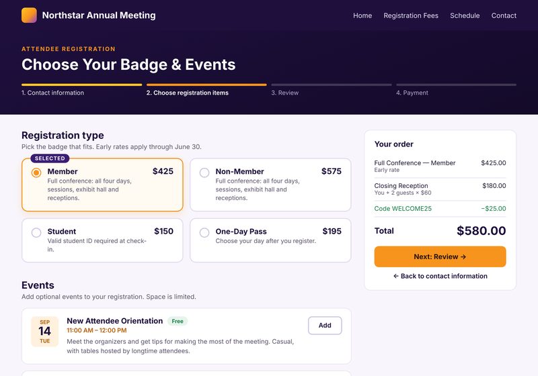Click the Early rate note in order
This screenshot has width=538, height=376.
click(x=387, y=170)
